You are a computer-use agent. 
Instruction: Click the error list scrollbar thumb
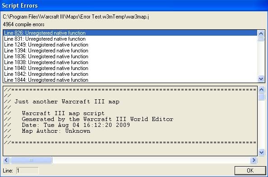tap(261, 39)
